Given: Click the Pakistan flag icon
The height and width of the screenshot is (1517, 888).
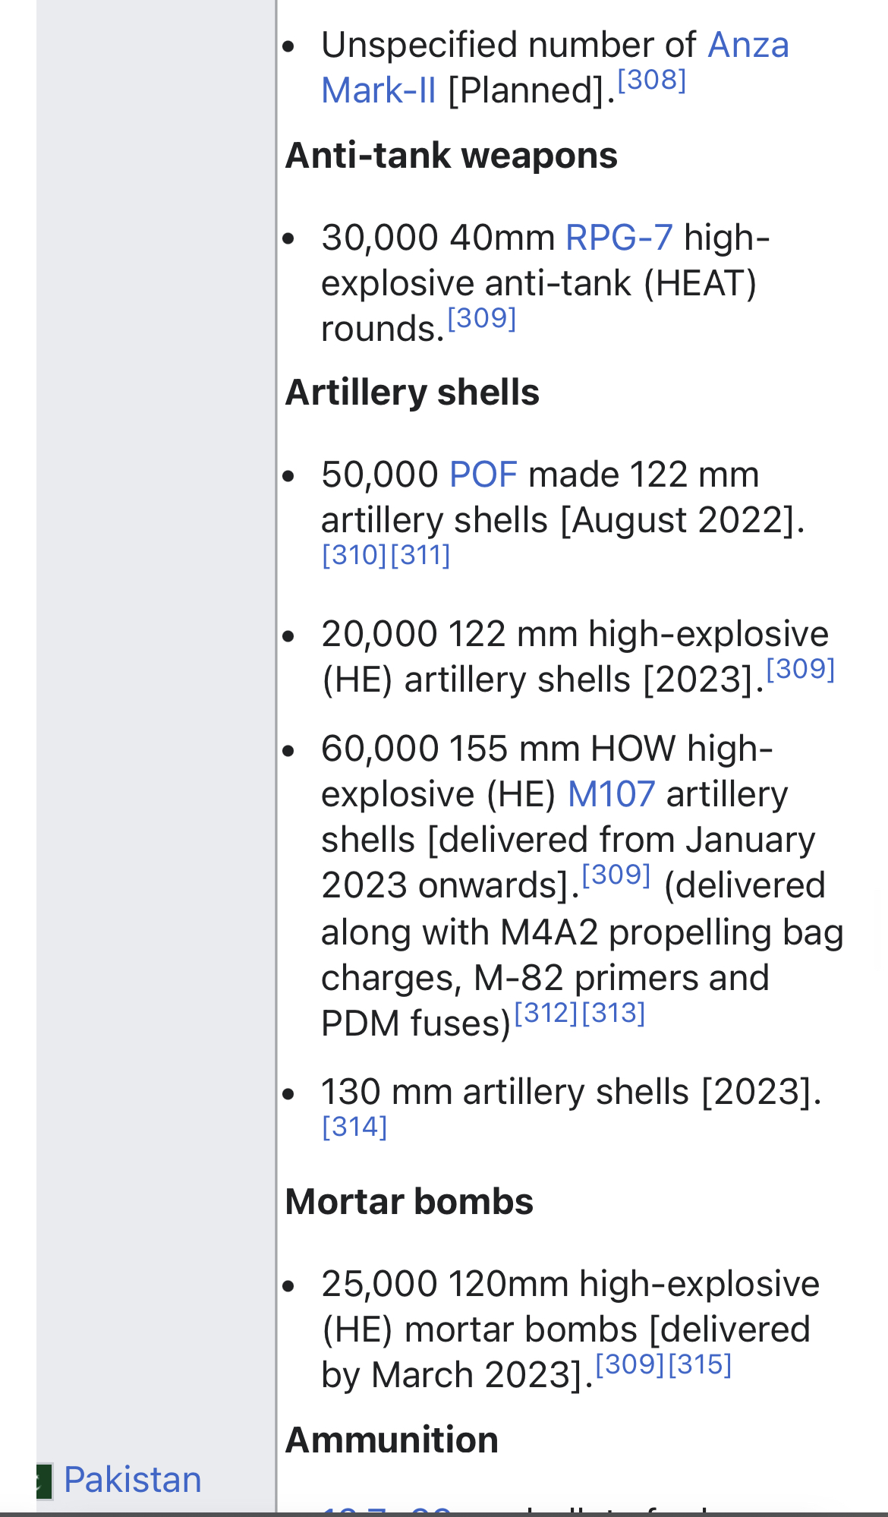Looking at the screenshot, I should pyautogui.click(x=44, y=1481).
